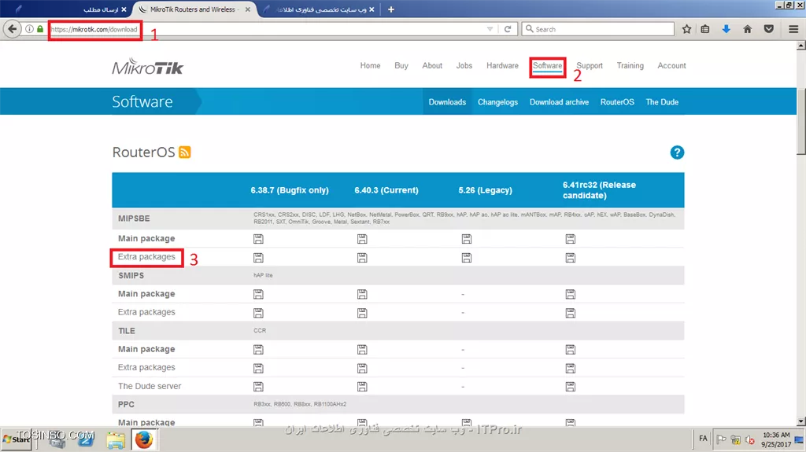Select the Changelogs sub-tab
This screenshot has height=452, width=806.
pyautogui.click(x=497, y=101)
